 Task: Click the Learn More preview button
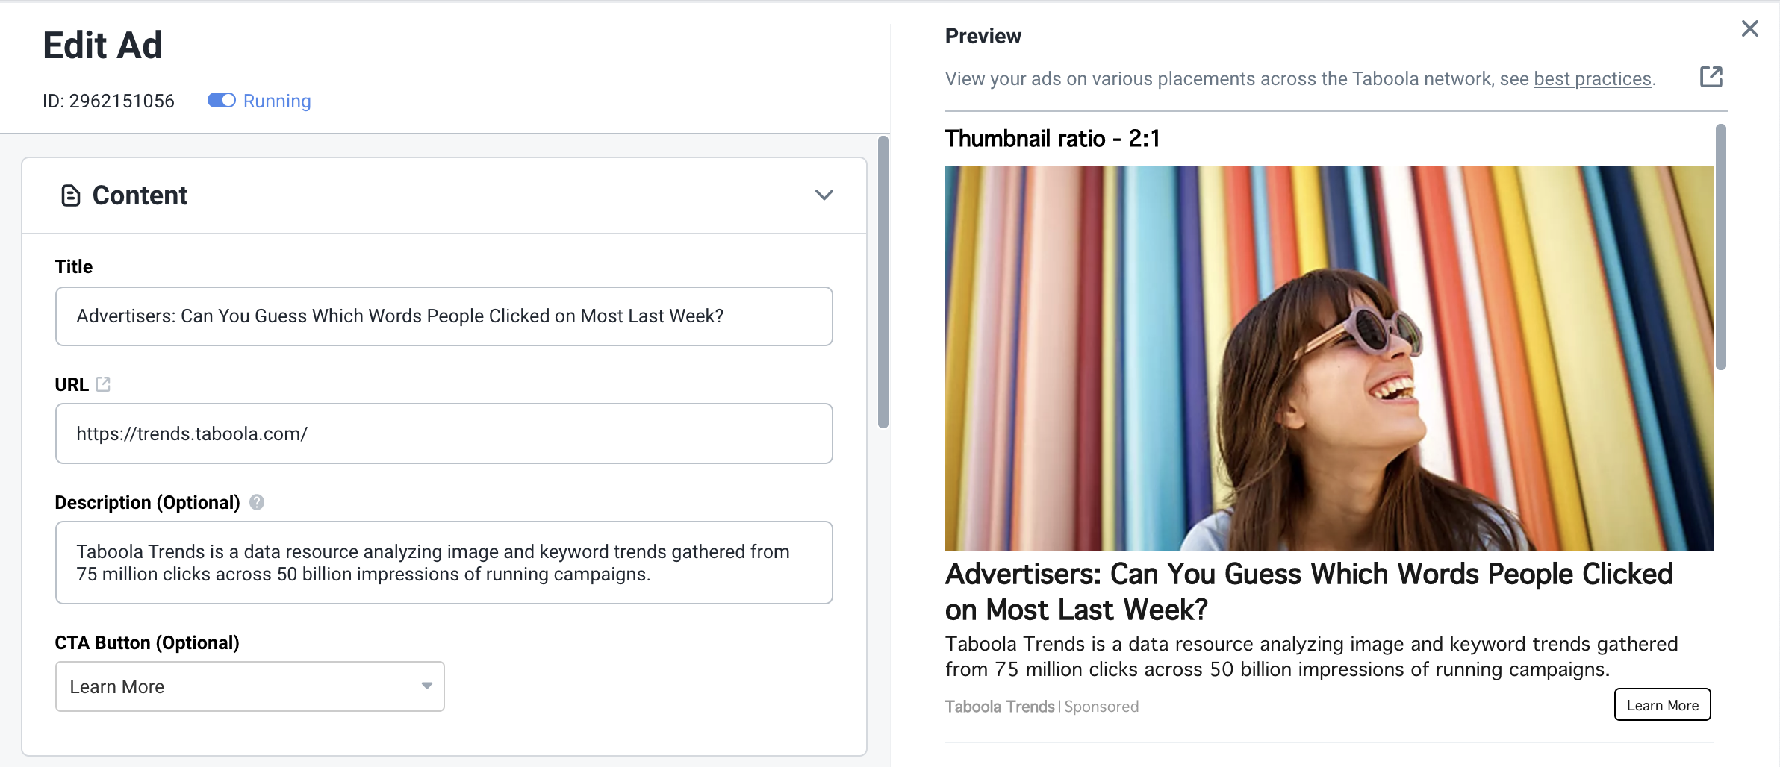(x=1662, y=704)
